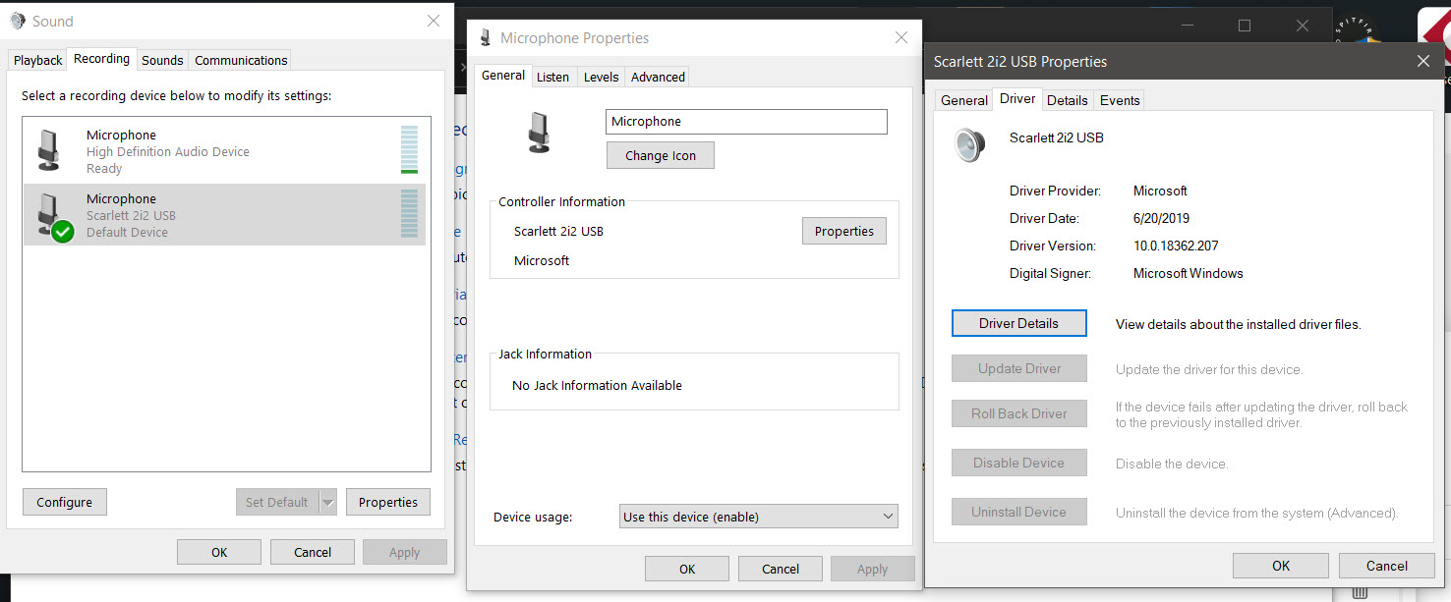
Task: Open the Device usage dropdown
Action: tap(759, 517)
